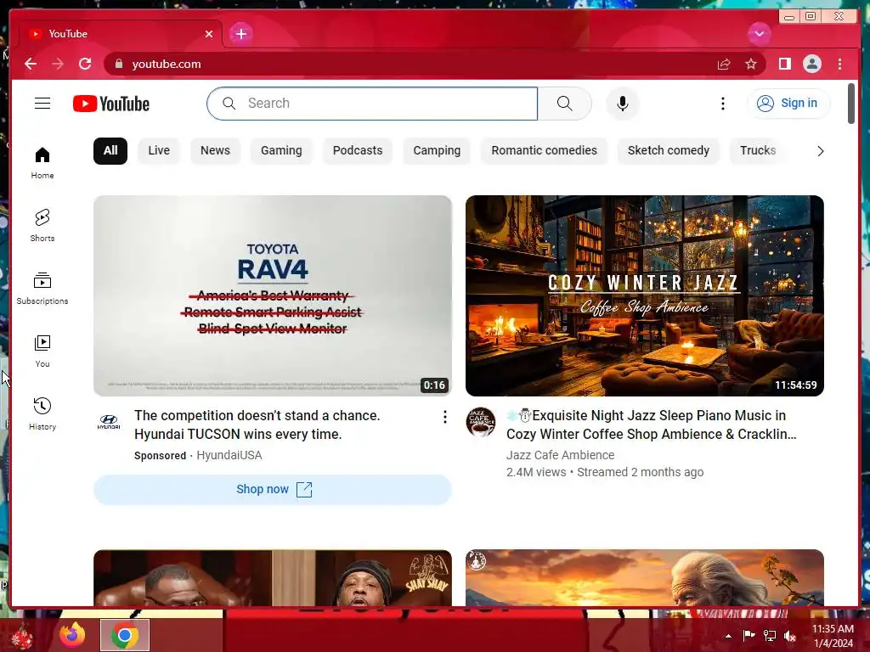The image size is (870, 652).
Task: Open the You section in sidebar
Action: coord(42,351)
